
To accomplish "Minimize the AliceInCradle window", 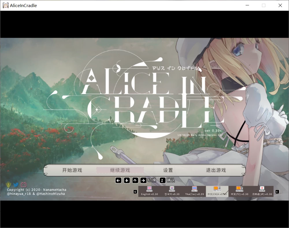I will point(247,5).
